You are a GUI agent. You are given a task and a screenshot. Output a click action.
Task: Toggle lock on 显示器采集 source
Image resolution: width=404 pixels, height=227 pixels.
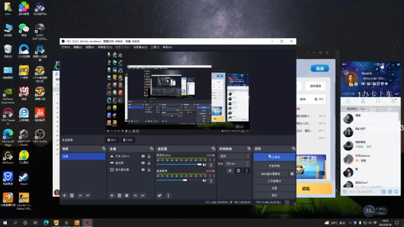[x=149, y=169]
